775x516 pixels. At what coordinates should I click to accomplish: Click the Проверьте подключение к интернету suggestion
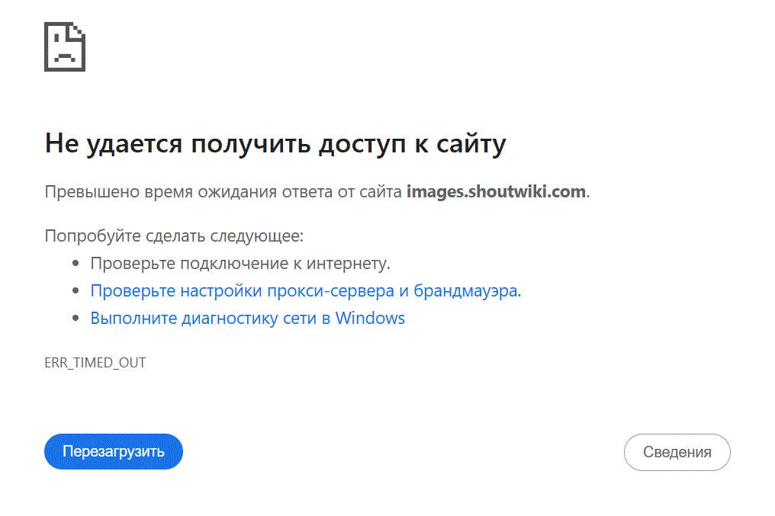240,264
